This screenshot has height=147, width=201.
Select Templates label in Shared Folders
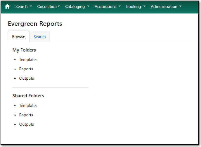[28, 106]
